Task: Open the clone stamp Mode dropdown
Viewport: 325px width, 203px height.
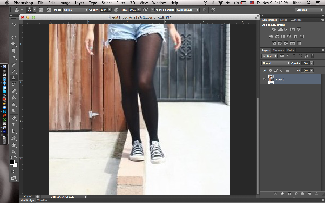Action: pyautogui.click(x=75, y=10)
